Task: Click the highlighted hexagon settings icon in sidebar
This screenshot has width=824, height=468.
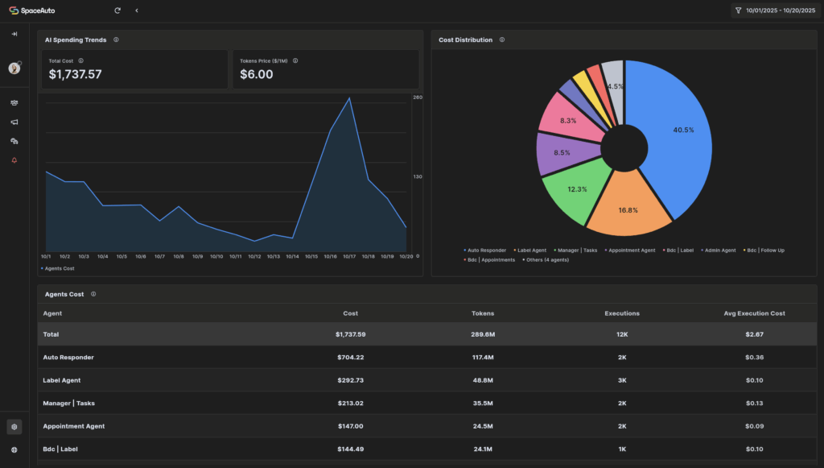Action: point(14,427)
